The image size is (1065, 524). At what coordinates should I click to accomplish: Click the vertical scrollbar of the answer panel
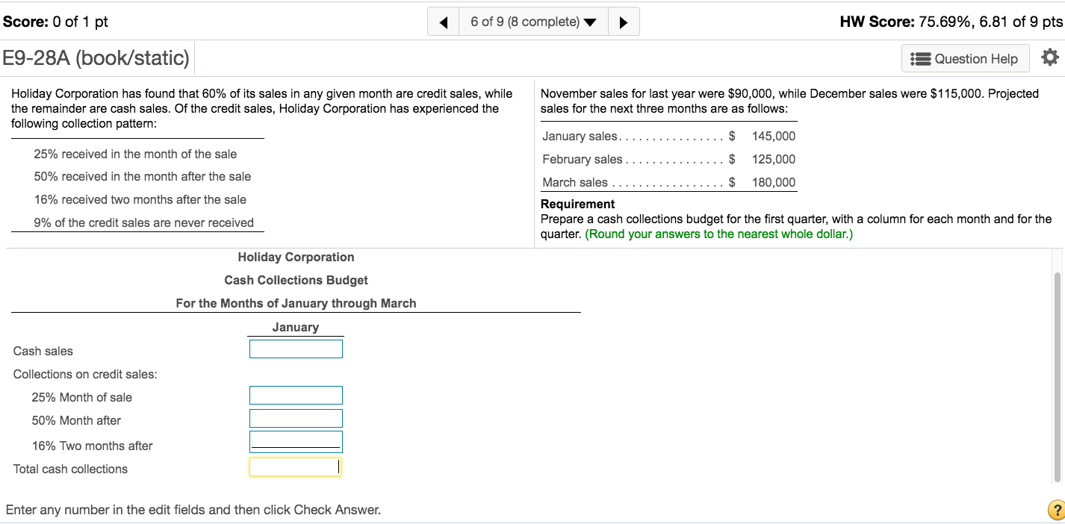[1057, 378]
